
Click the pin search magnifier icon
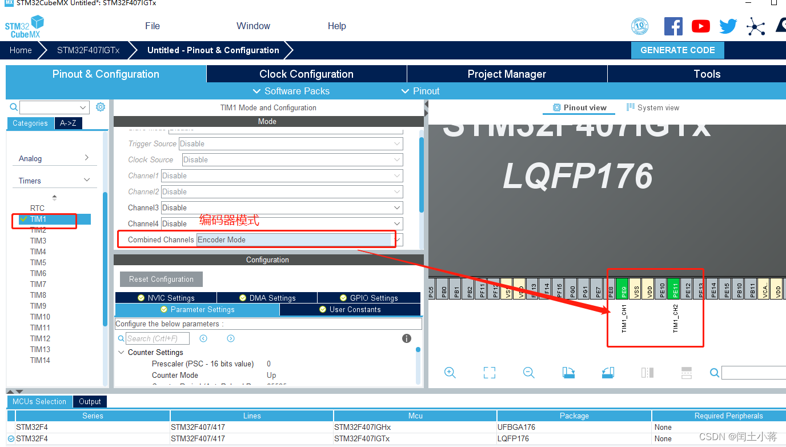pyautogui.click(x=715, y=373)
